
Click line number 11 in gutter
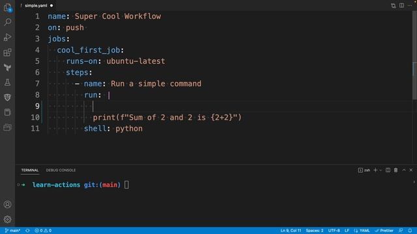tap(35, 129)
